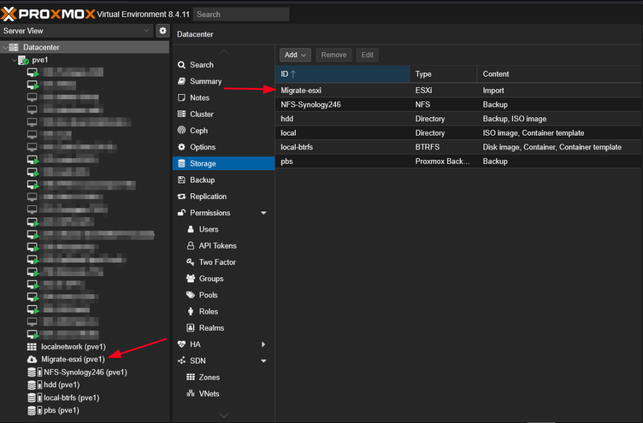Select the Two Factor key icon
The height and width of the screenshot is (423, 643).
click(x=190, y=262)
